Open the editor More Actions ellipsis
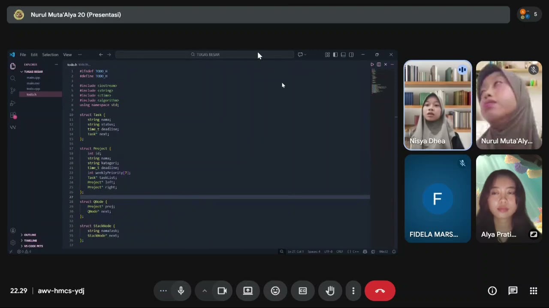The width and height of the screenshot is (549, 308). tap(392, 65)
